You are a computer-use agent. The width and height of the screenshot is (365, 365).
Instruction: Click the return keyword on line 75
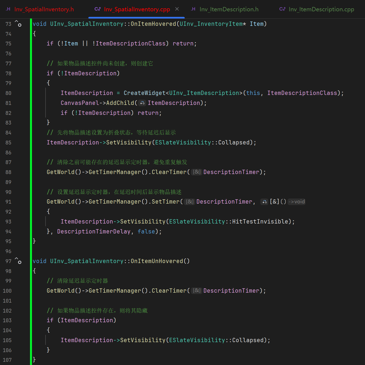[183, 43]
